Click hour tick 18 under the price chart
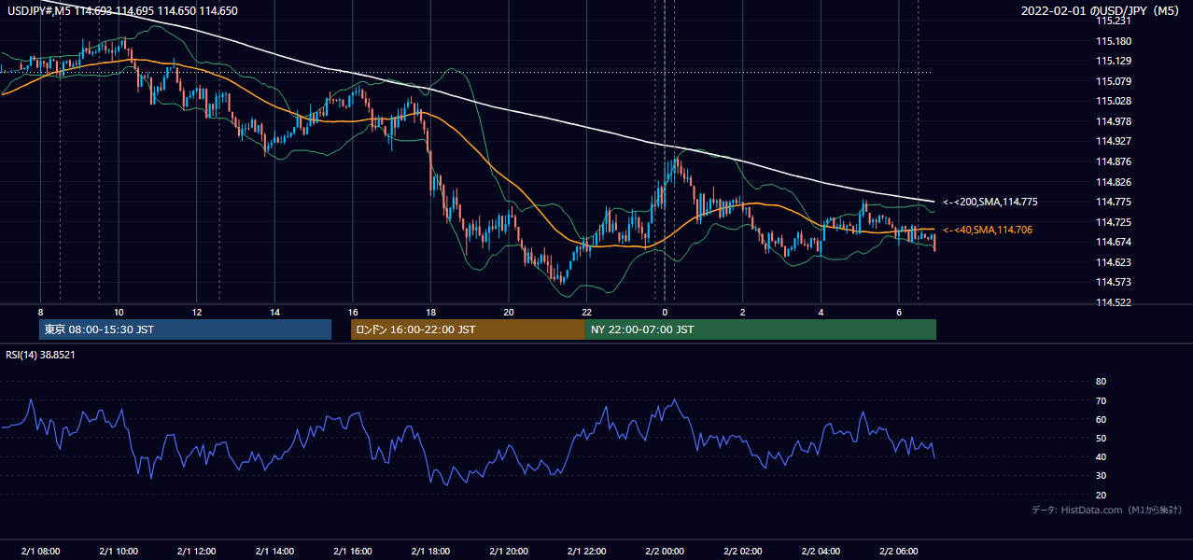Image resolution: width=1193 pixels, height=560 pixels. coord(430,311)
